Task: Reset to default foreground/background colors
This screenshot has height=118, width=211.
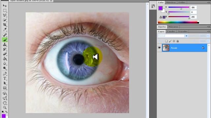Action: (x=3, y=111)
